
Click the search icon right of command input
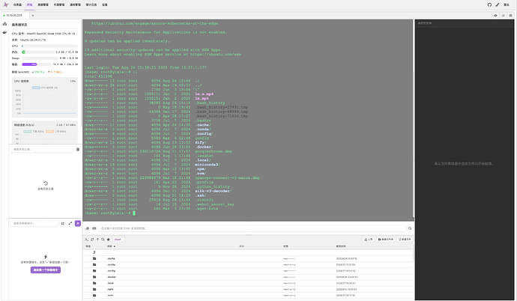click(x=410, y=228)
